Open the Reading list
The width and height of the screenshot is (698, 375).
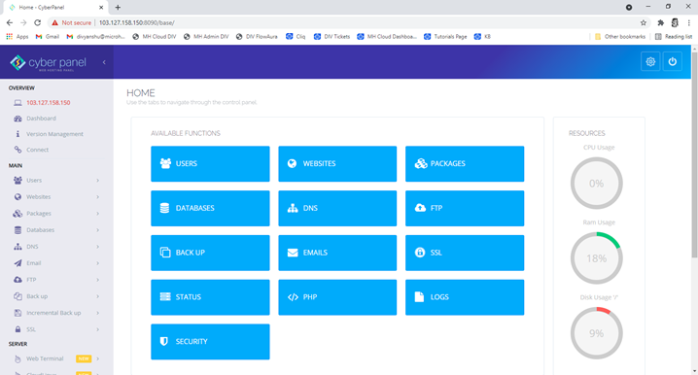pyautogui.click(x=674, y=37)
